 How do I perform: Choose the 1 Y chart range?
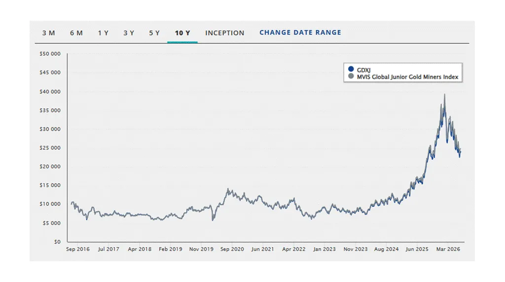pyautogui.click(x=103, y=33)
